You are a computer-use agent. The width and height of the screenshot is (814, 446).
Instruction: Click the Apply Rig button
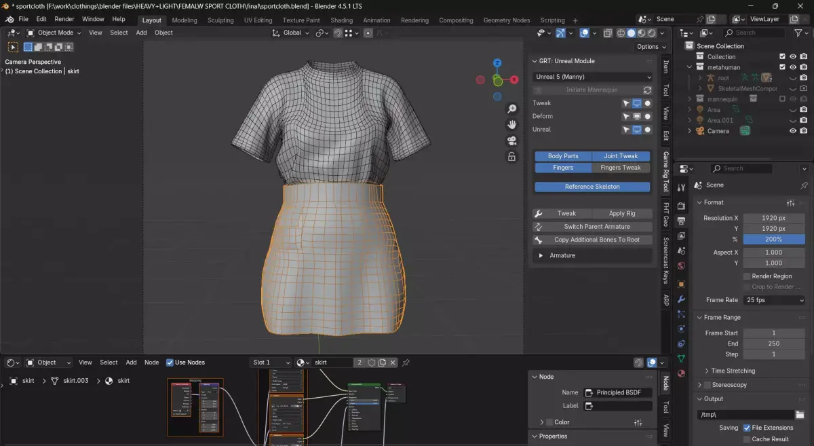point(621,213)
